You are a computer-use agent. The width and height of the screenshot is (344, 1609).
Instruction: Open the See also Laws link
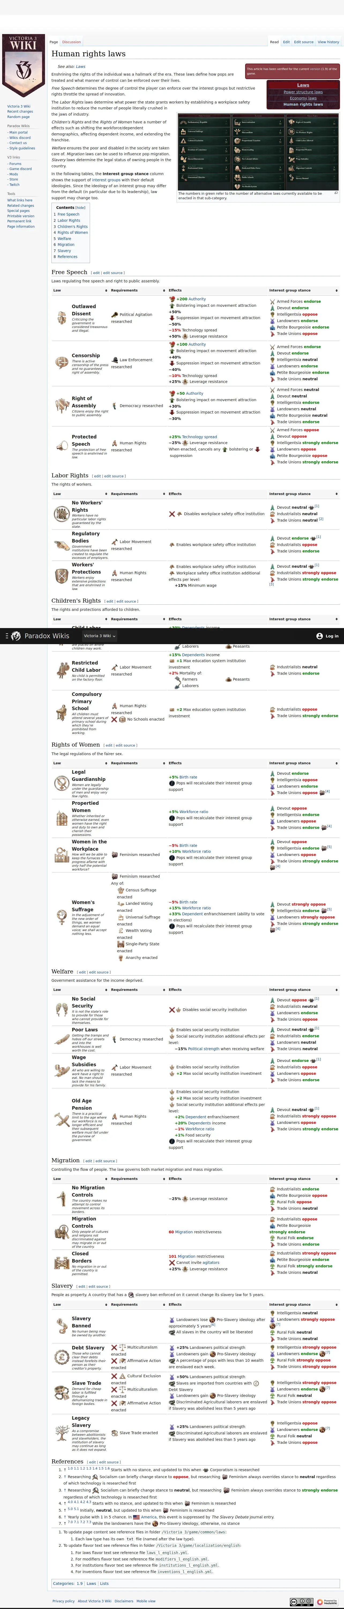point(81,66)
